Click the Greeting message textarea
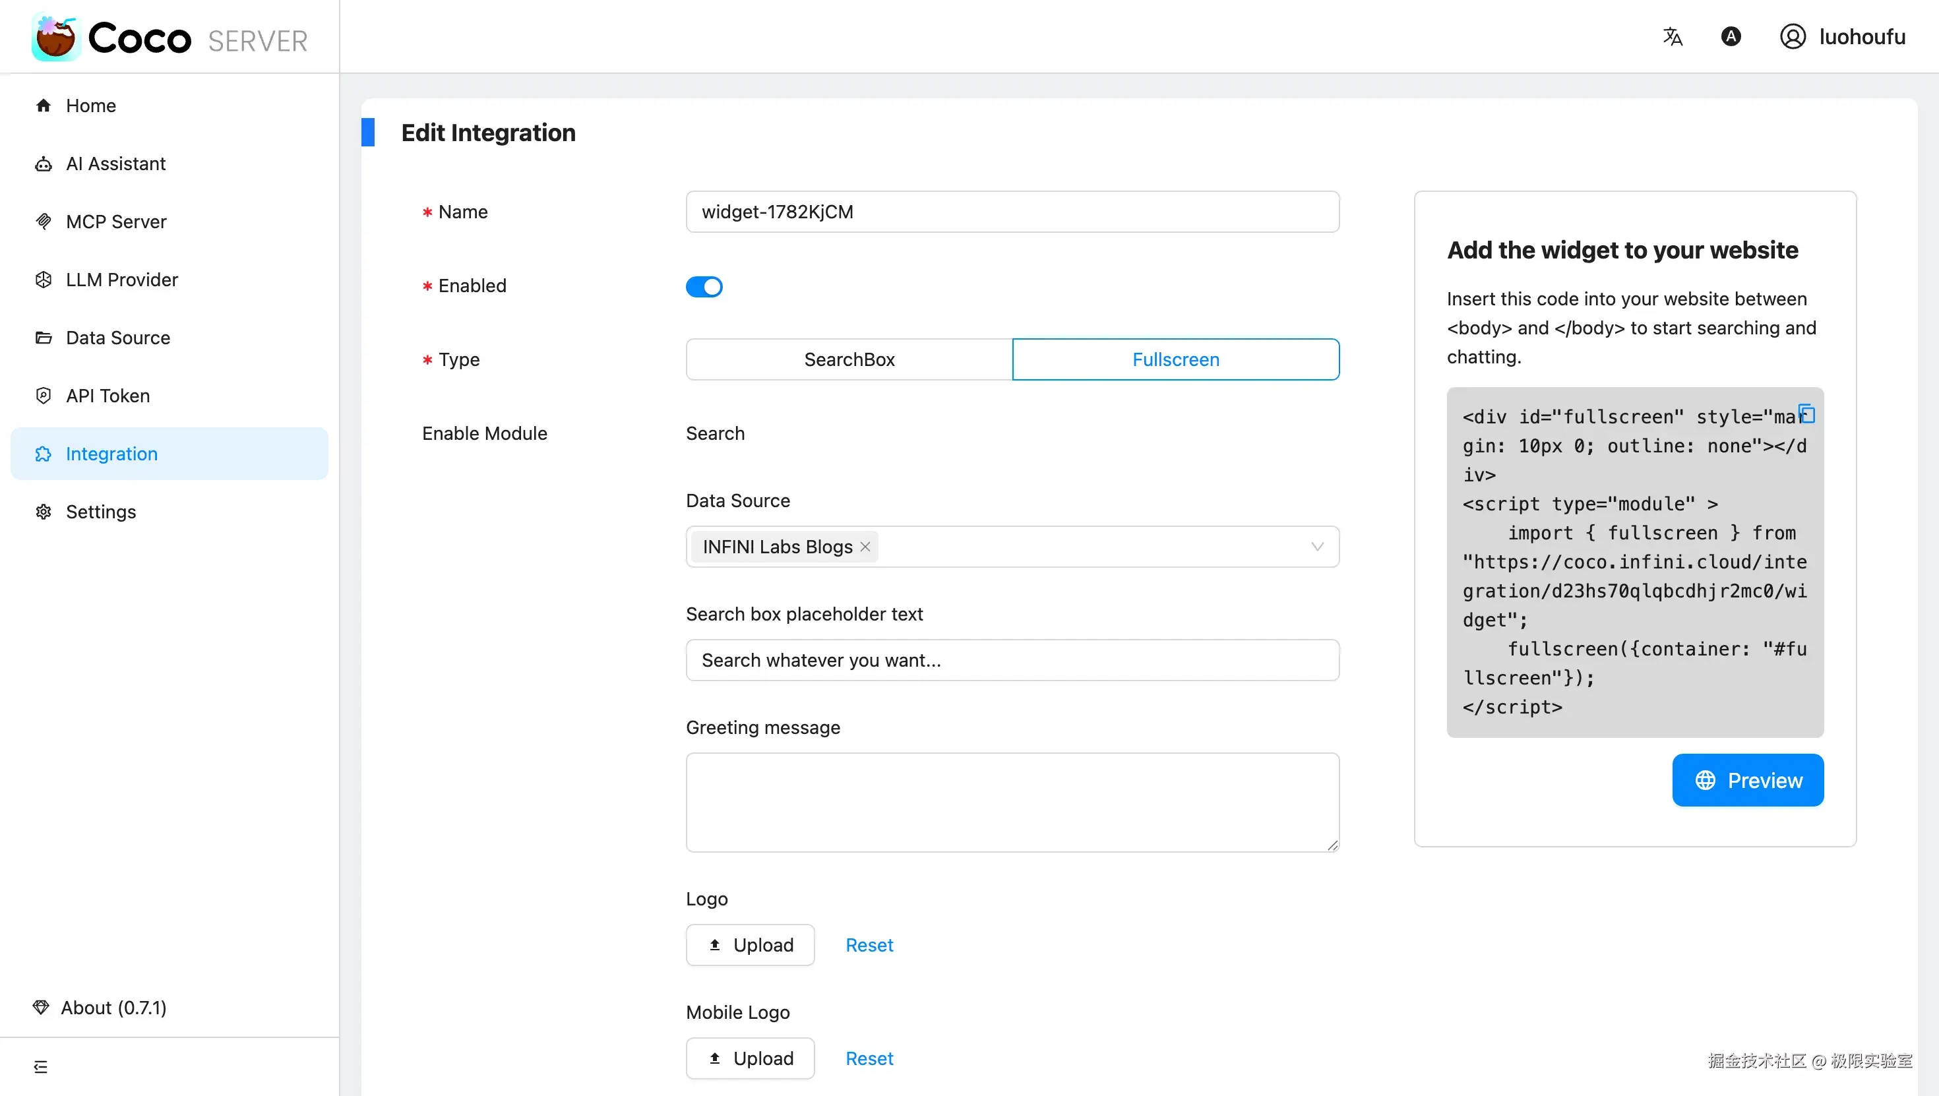The image size is (1939, 1096). pos(1012,802)
